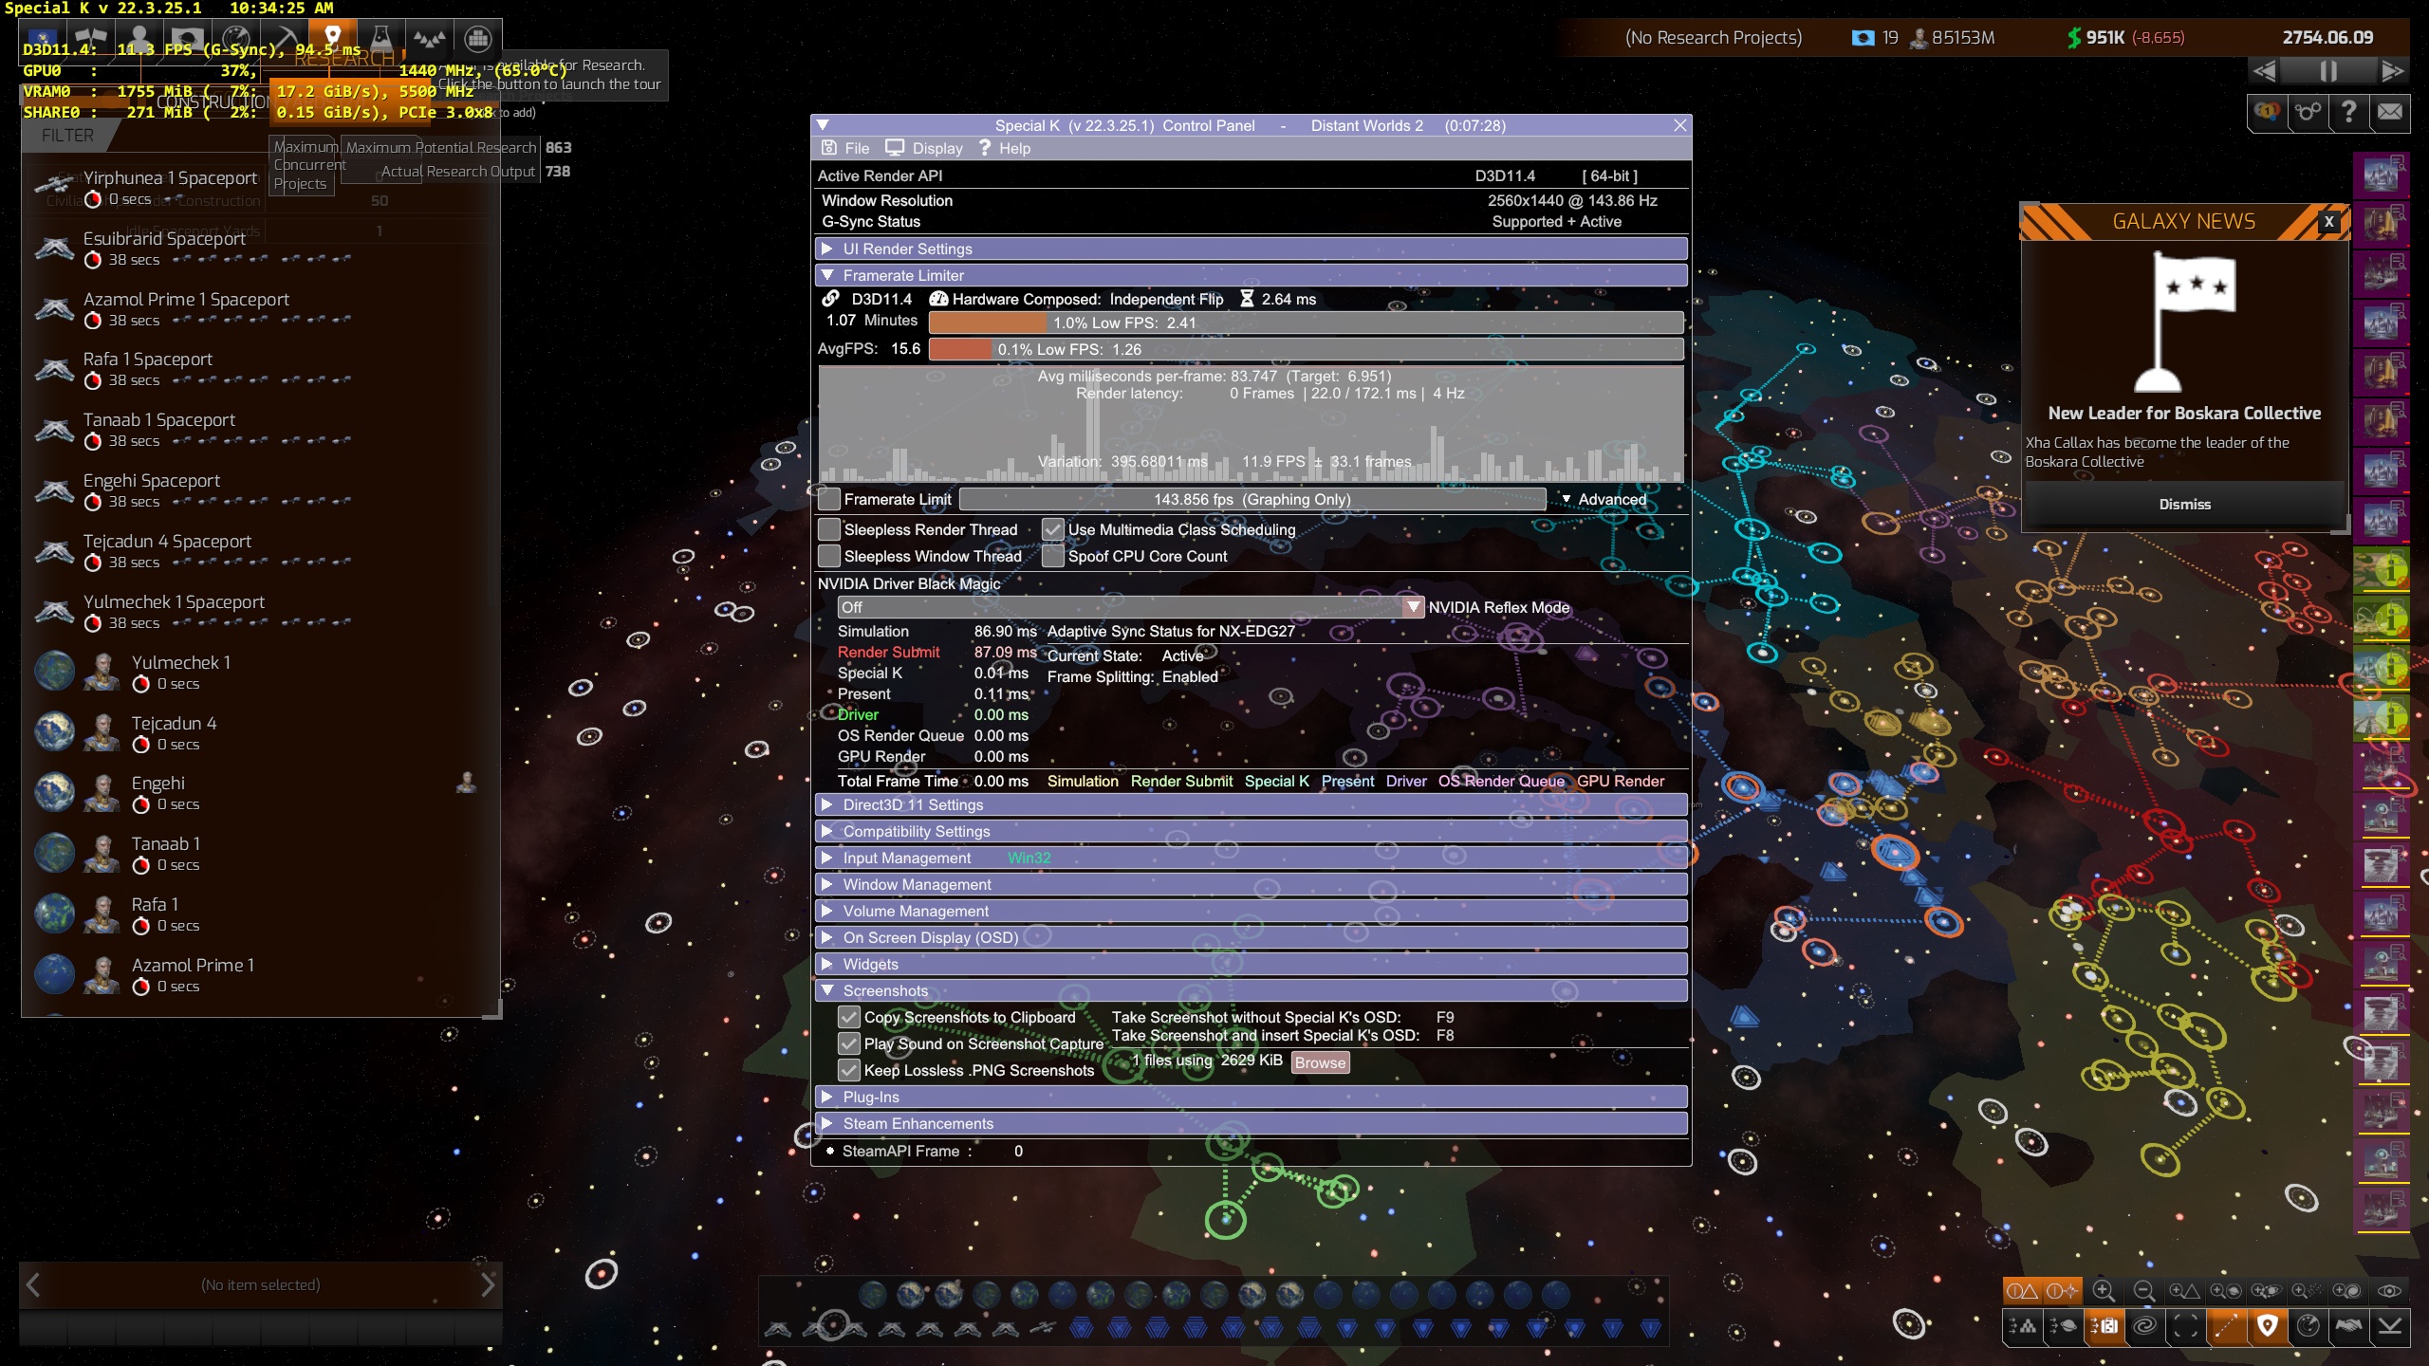Expand the Plug-Ins section
This screenshot has width=2429, height=1366.
[x=1251, y=1097]
